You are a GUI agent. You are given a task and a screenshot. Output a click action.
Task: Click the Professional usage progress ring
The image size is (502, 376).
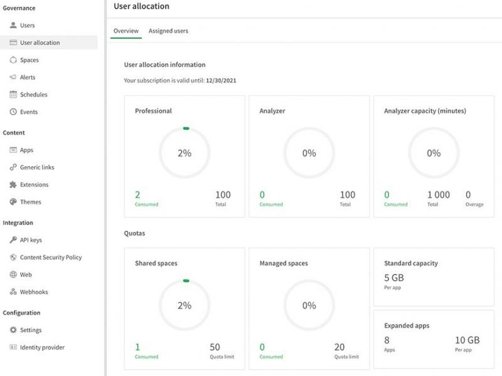[184, 152]
